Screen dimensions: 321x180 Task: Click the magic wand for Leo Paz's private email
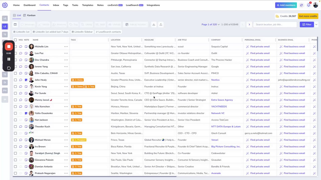pos(248,53)
